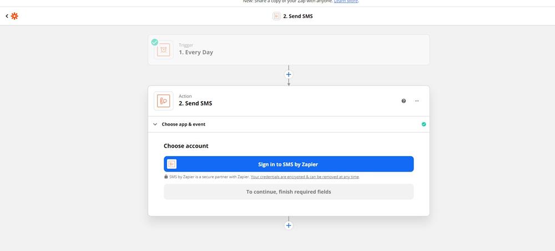
Task: Open the 'credentials are encrypted' link
Action: tap(305, 177)
